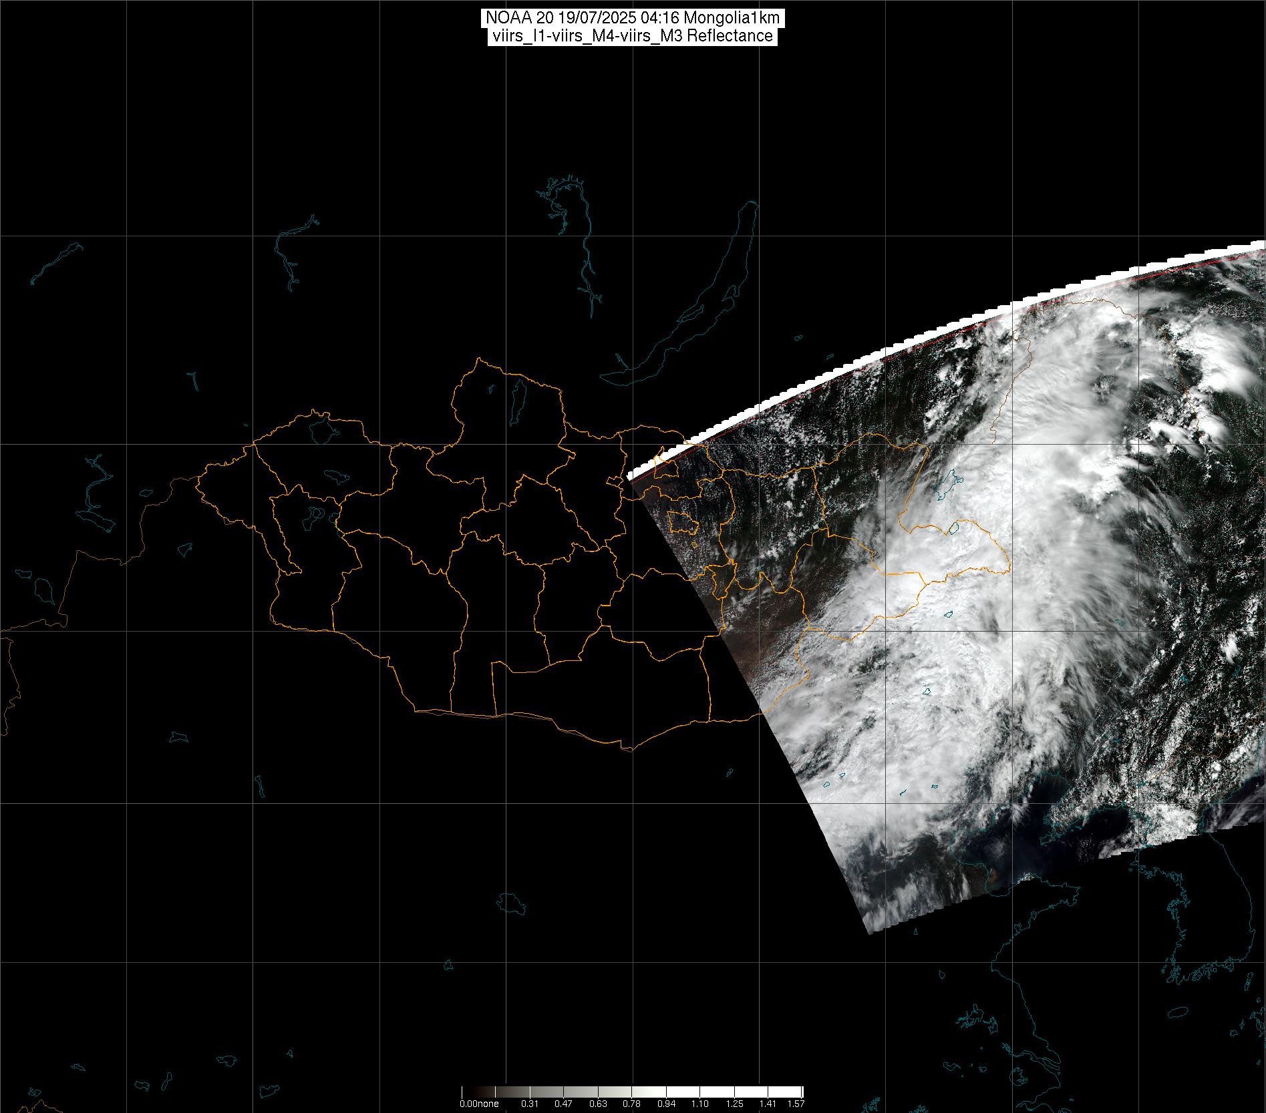The width and height of the screenshot is (1266, 1113).
Task: Click the 1.41 colorbar tick label
Action: click(768, 1104)
